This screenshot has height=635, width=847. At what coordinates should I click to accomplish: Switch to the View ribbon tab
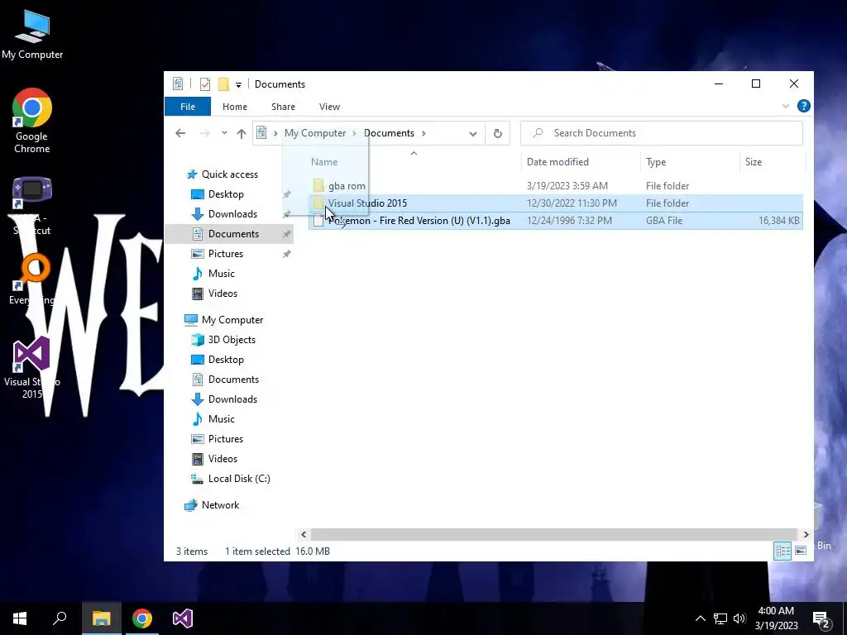pos(329,107)
